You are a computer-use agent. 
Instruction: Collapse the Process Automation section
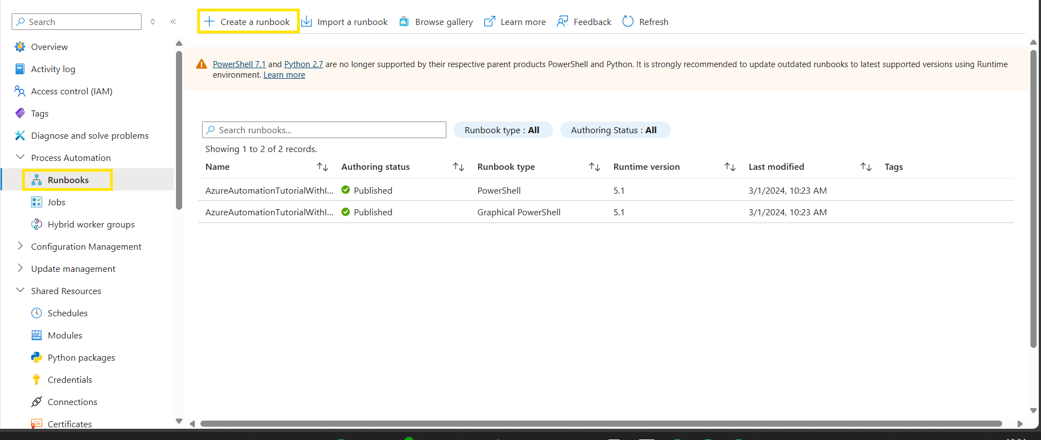21,158
